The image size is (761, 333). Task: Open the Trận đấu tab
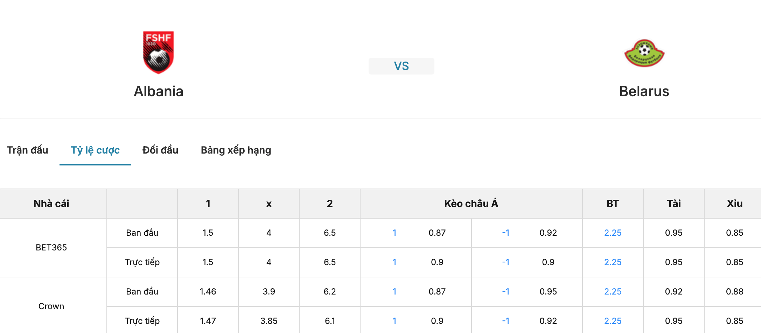click(x=28, y=150)
